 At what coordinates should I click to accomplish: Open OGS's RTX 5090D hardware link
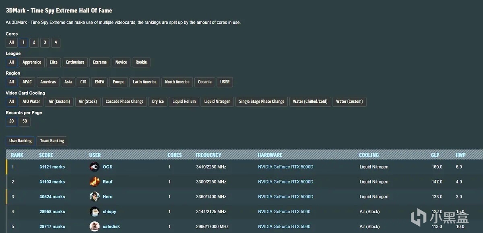click(286, 167)
